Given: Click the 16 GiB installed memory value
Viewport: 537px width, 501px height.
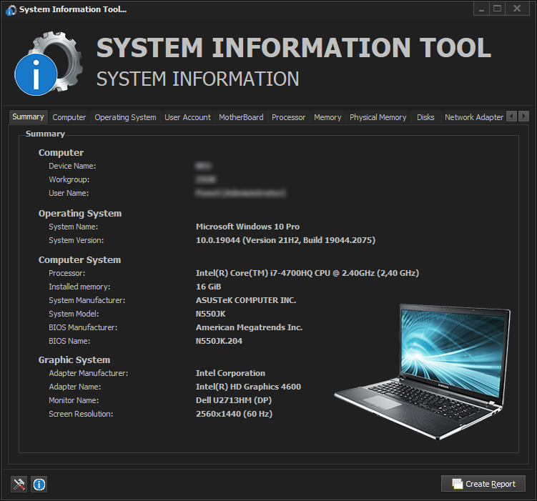Looking at the screenshot, I should point(208,287).
